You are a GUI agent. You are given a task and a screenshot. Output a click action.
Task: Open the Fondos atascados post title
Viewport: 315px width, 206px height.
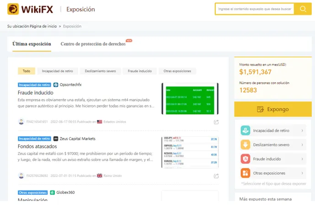pos(37,146)
